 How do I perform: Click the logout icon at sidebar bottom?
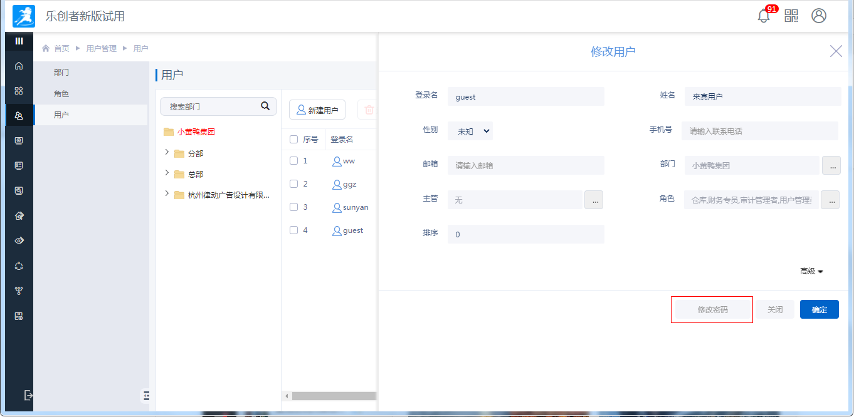click(x=28, y=395)
